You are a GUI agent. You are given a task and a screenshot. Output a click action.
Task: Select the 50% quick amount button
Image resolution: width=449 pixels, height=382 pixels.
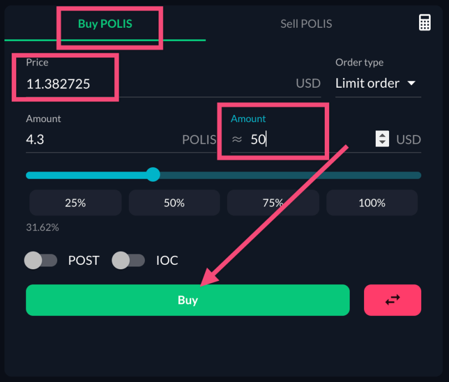point(174,203)
